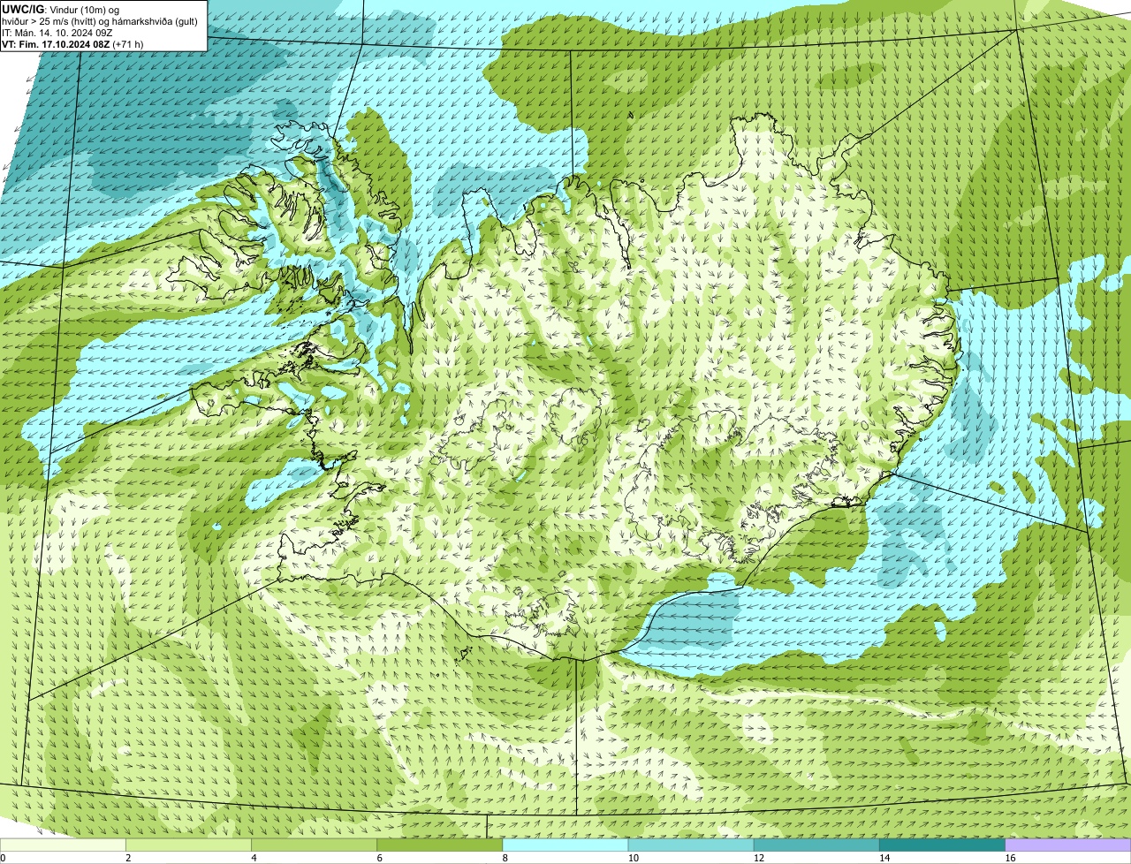1131x864 pixels.
Task: Click the legend scale value '16'
Action: click(1010, 858)
